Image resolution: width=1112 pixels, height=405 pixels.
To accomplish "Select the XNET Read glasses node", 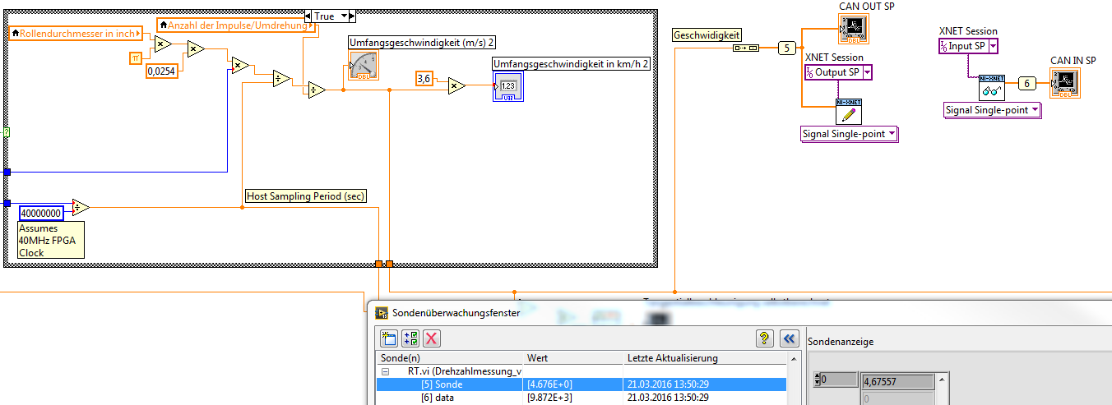I will 992,87.
